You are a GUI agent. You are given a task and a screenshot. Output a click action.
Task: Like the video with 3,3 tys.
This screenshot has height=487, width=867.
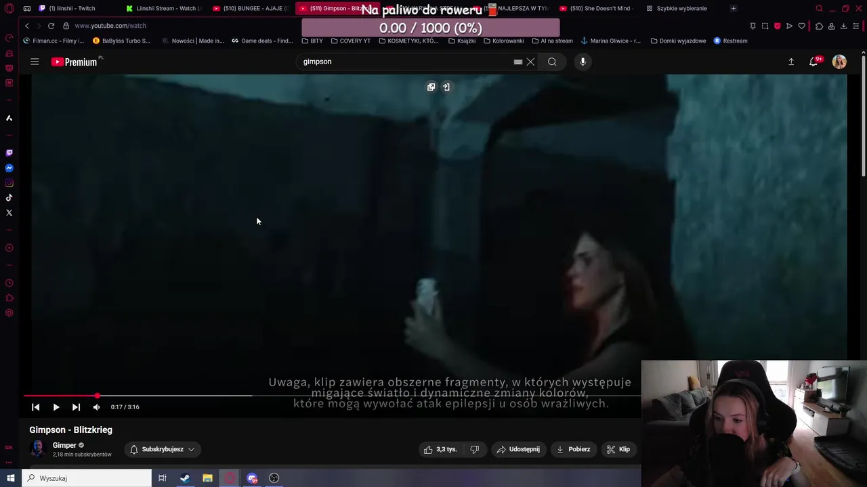tap(440, 449)
